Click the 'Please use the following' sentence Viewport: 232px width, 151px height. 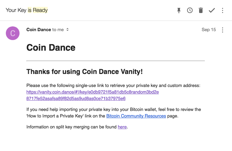[113, 86]
